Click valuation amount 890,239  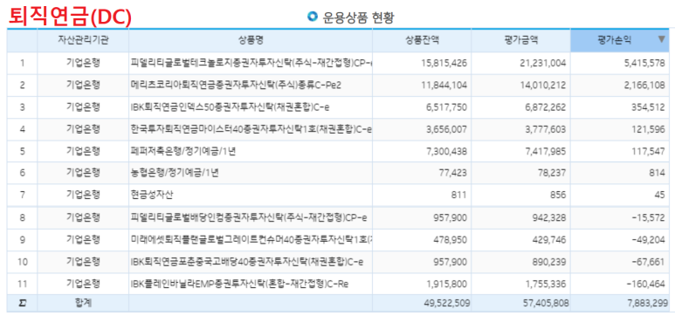[548, 262]
